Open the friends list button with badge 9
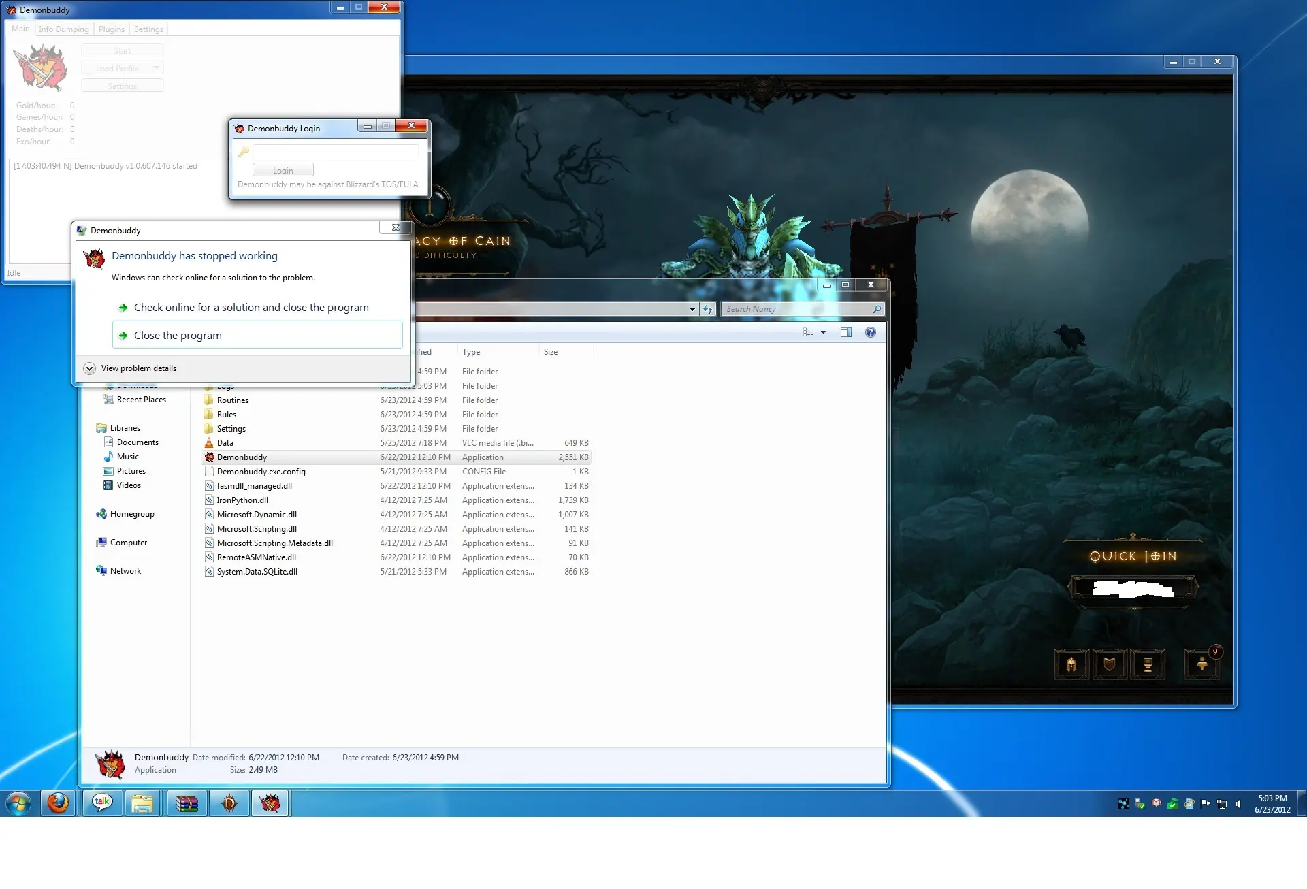Viewport: 1307px width, 889px height. tap(1202, 664)
